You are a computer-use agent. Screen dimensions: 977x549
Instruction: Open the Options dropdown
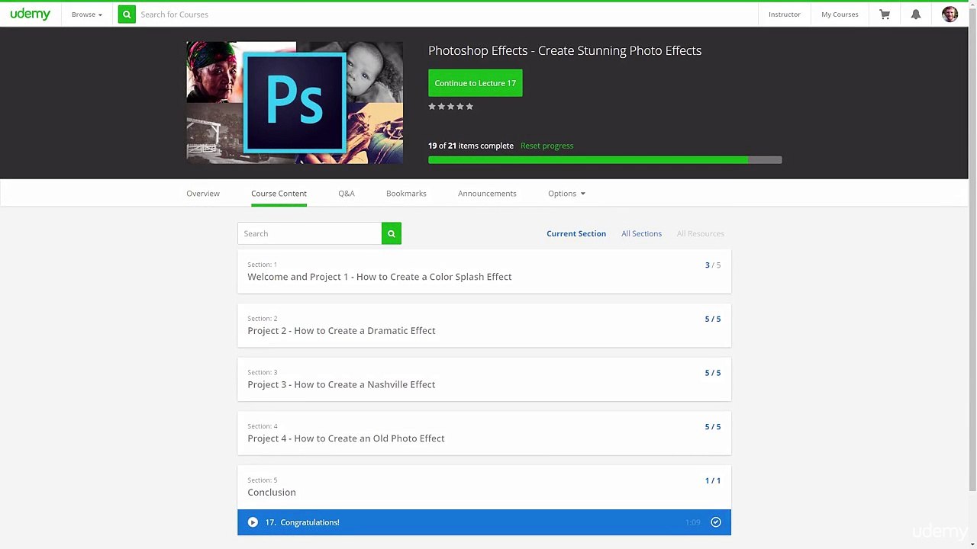click(x=566, y=194)
